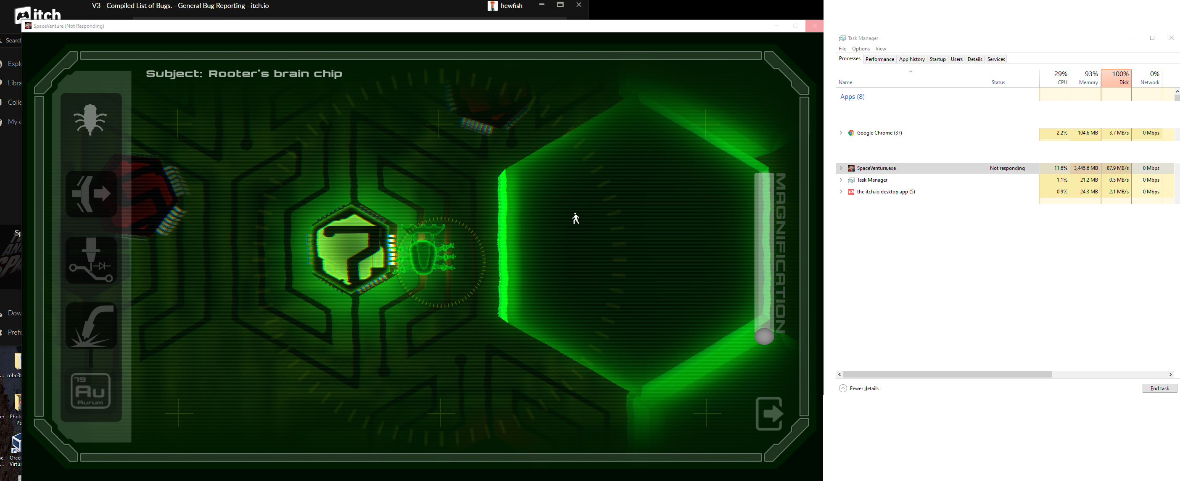Click the SpaceVenture window title icon

tap(28, 26)
